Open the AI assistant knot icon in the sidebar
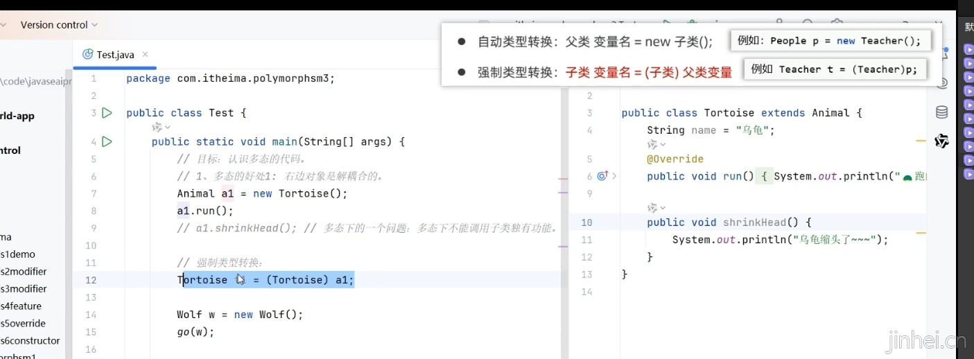This screenshot has width=974, height=359. (941, 141)
